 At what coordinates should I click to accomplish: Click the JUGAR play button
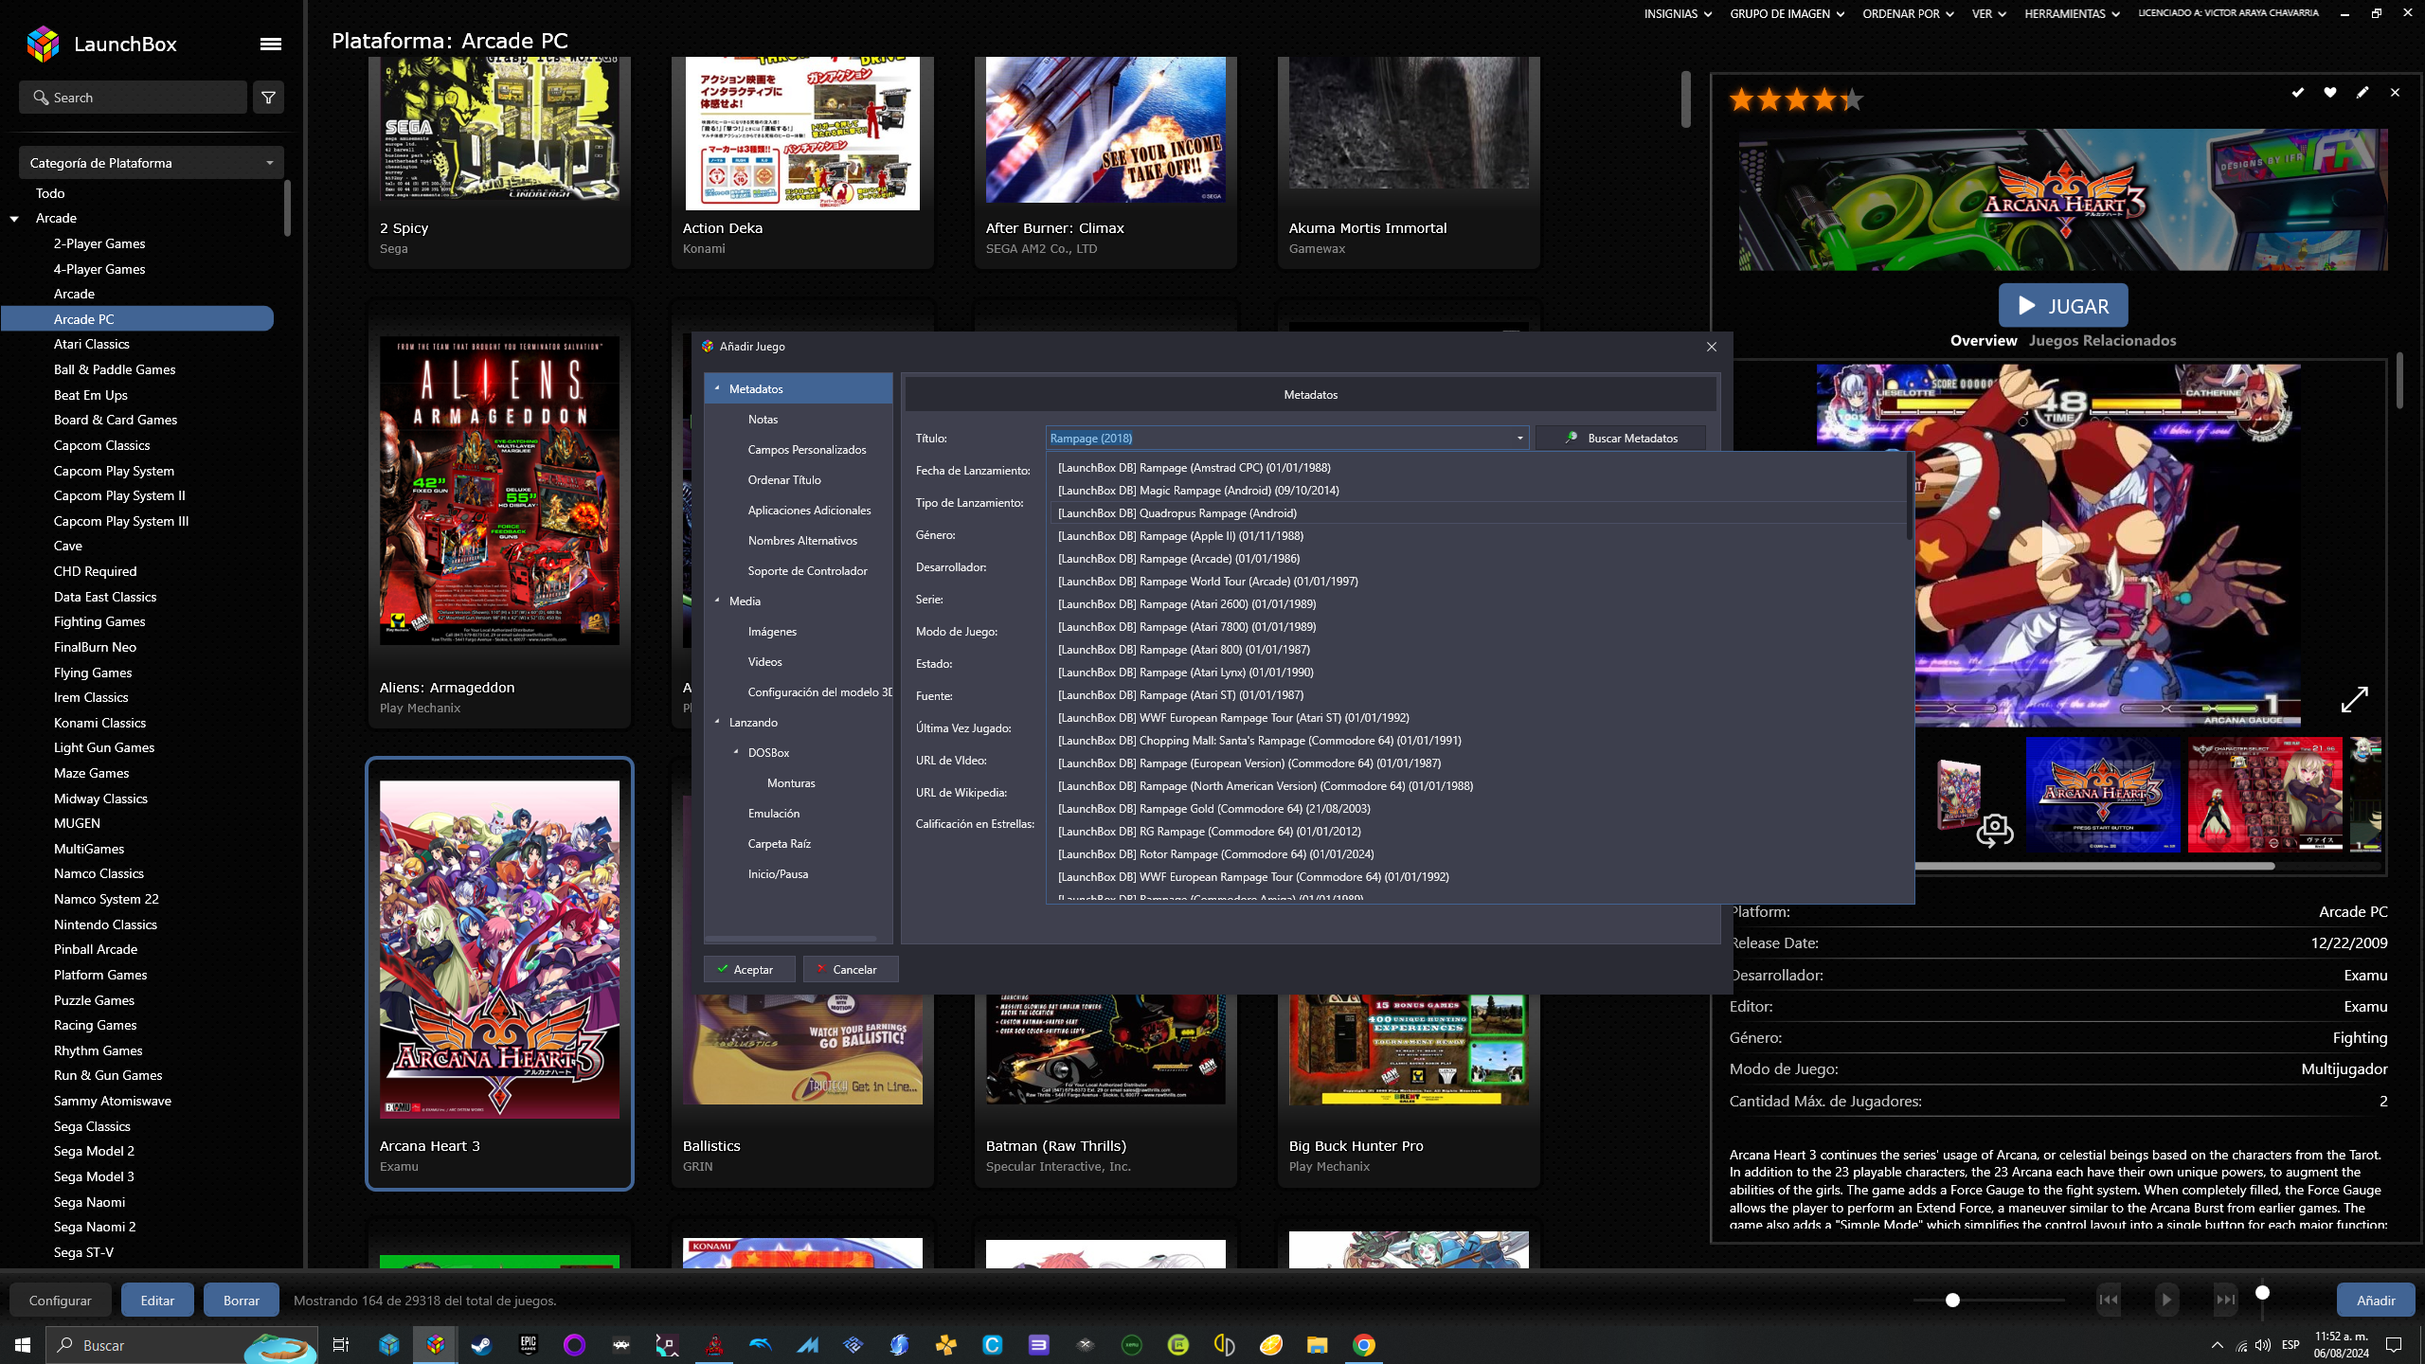coord(2063,306)
